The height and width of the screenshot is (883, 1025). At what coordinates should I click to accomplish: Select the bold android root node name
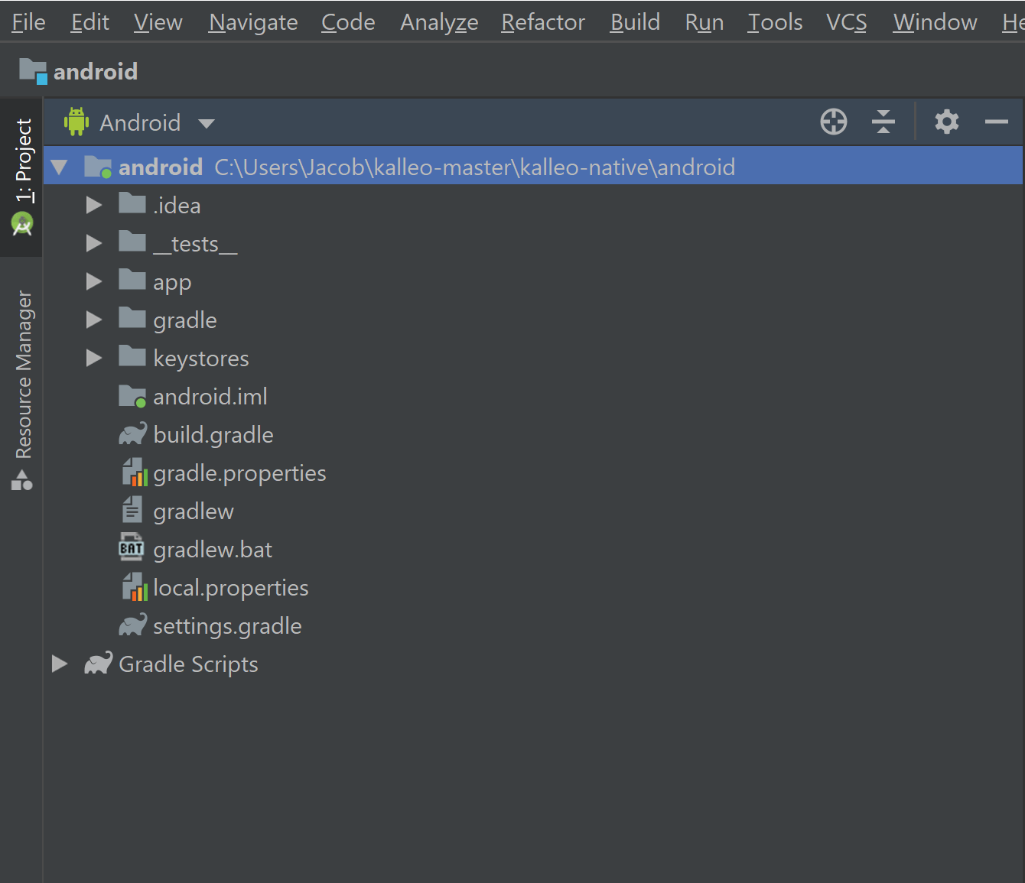[161, 167]
